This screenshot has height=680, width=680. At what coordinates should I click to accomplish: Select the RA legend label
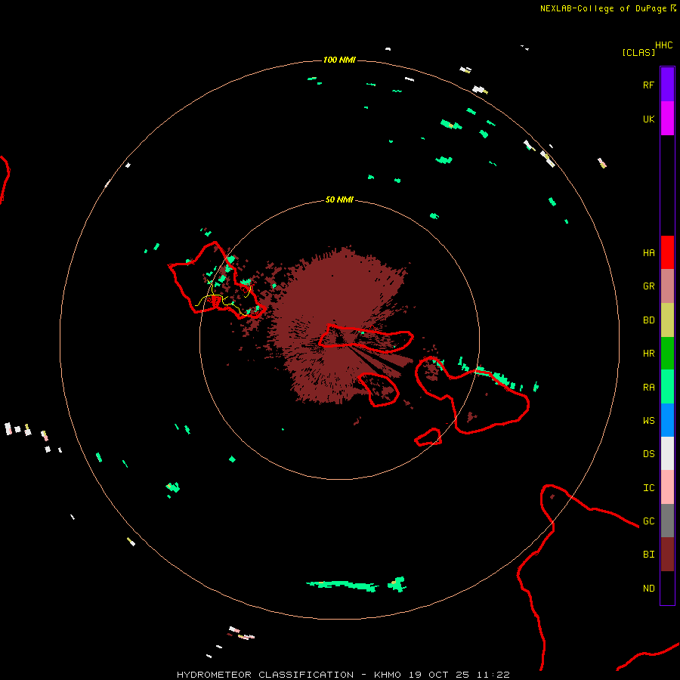(648, 388)
